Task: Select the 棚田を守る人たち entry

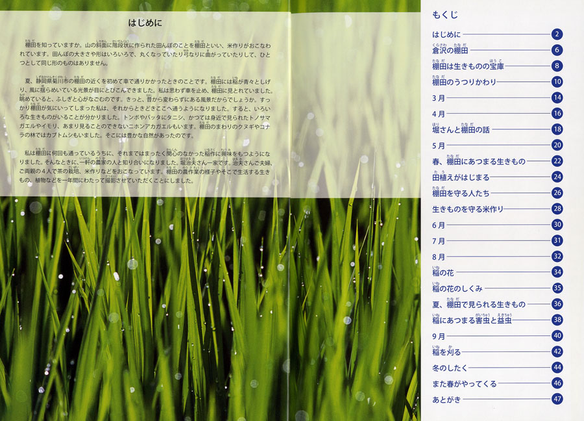Action: pyautogui.click(x=460, y=194)
